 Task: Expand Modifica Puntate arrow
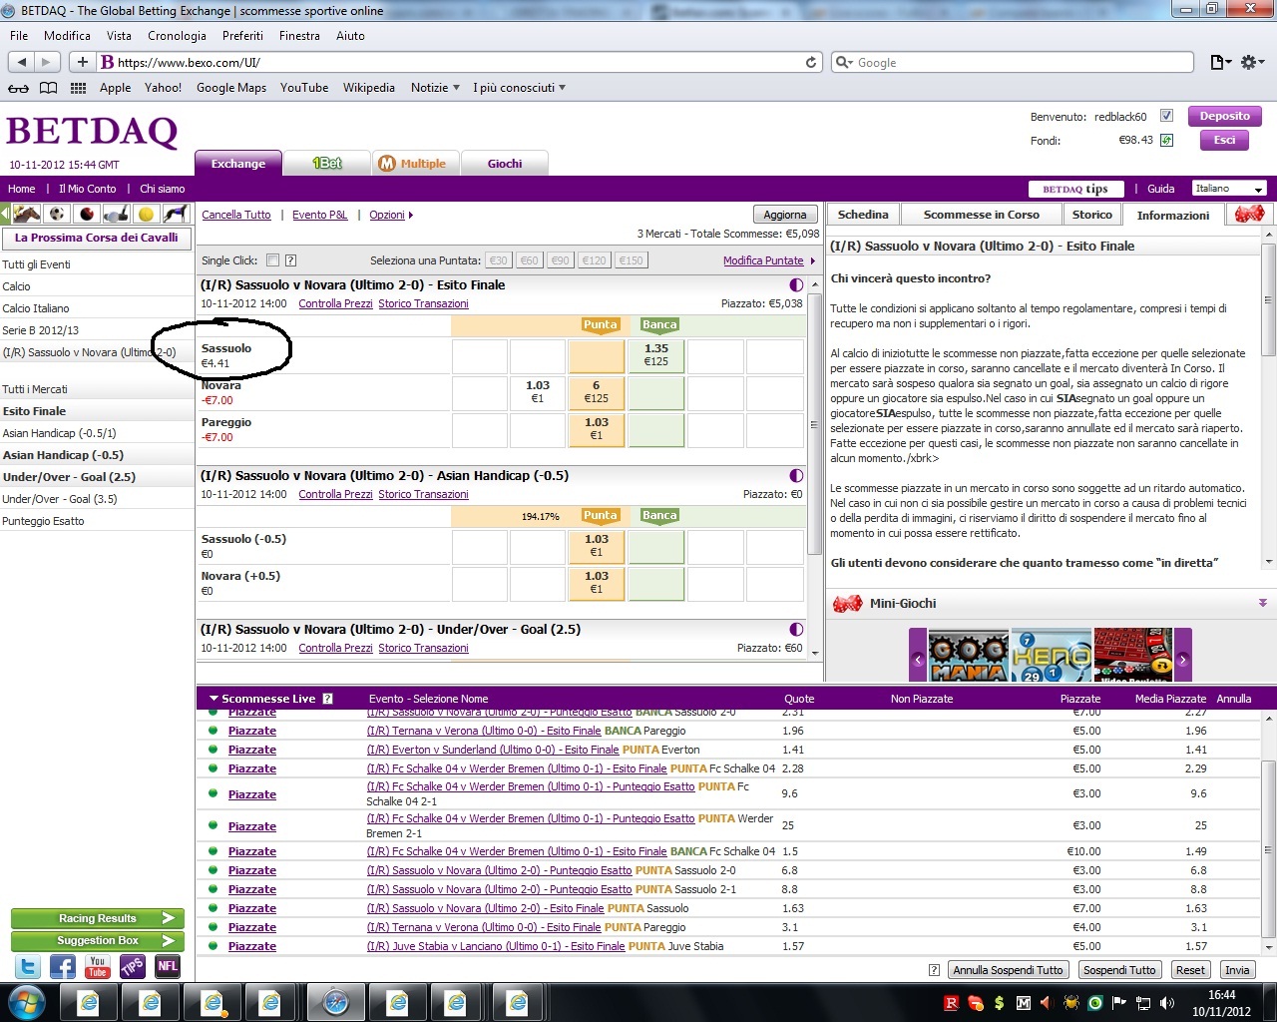click(x=812, y=260)
